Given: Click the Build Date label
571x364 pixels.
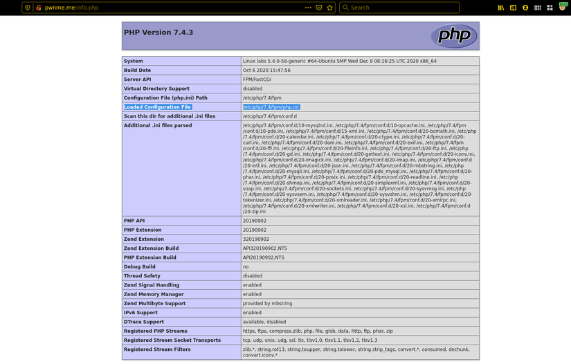Looking at the screenshot, I should coord(137,71).
